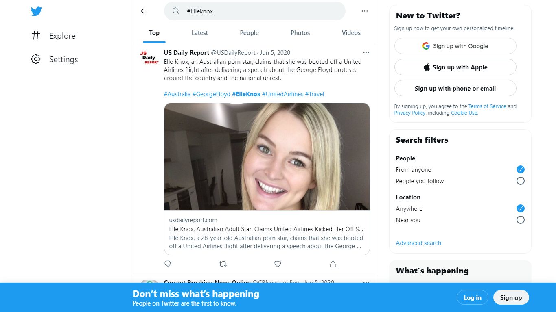This screenshot has width=556, height=312.
Task: Open the Explore hashtag icon
Action: [x=36, y=36]
